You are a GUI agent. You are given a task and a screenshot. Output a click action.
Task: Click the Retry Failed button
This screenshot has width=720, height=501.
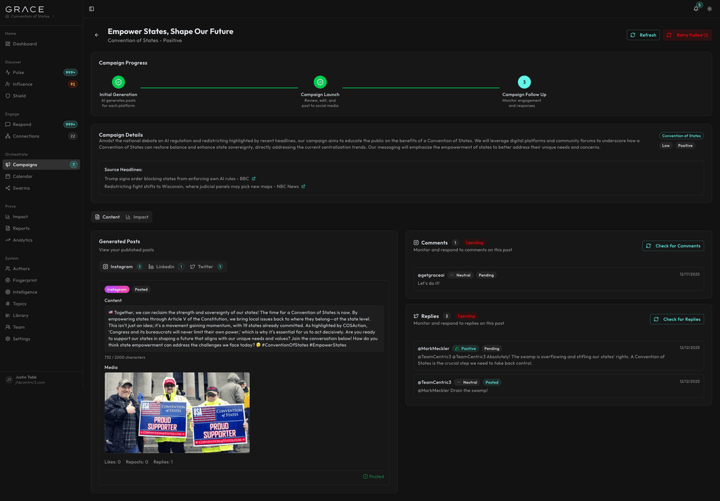click(687, 35)
